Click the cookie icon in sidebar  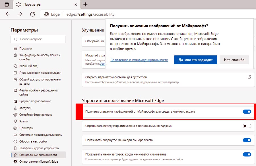[x=15, y=90]
